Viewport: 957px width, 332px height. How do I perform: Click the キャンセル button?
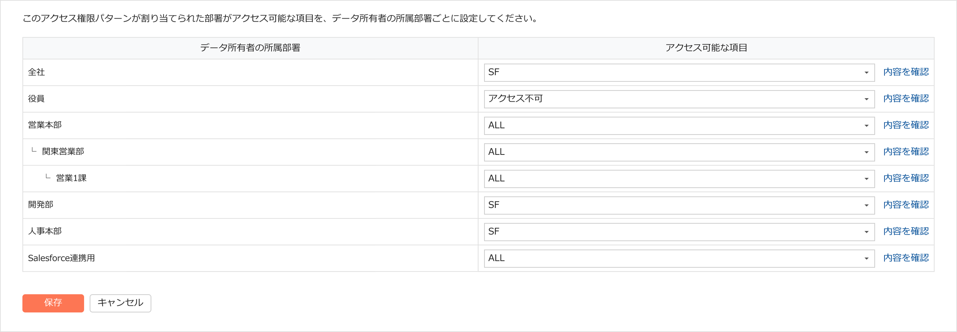120,303
